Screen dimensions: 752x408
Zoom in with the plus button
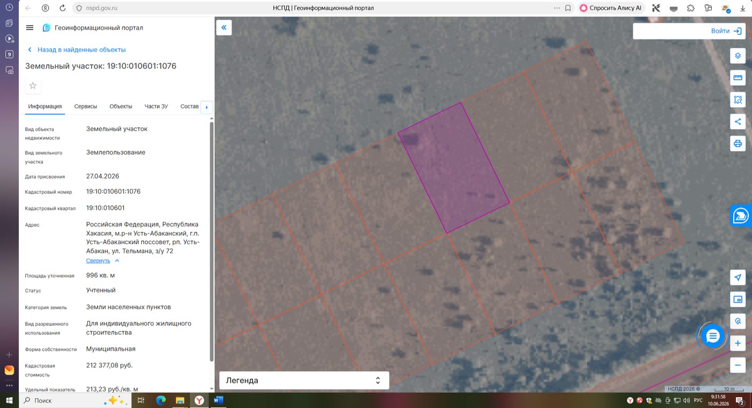[x=738, y=343]
